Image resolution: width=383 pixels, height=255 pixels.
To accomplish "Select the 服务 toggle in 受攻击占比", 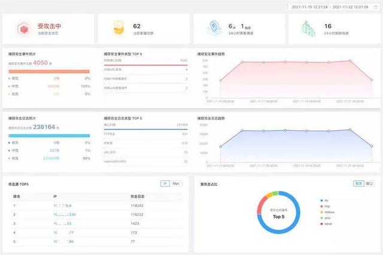I will click(358, 183).
